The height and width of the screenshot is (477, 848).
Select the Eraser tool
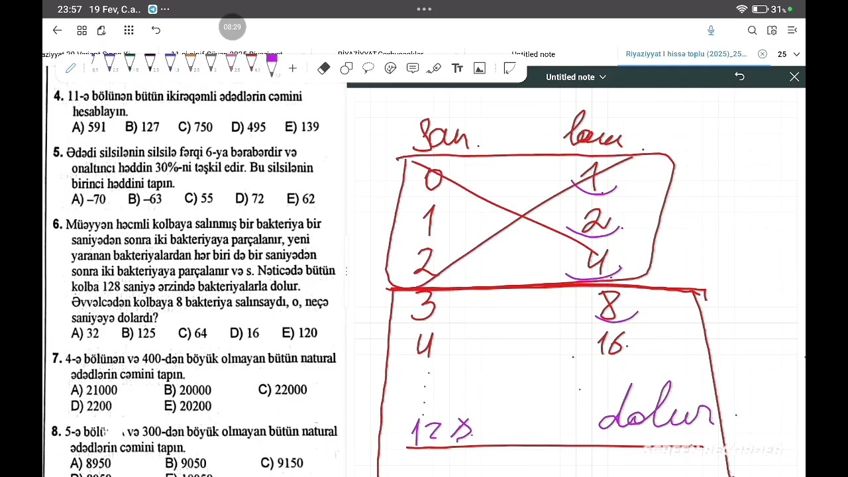[323, 68]
